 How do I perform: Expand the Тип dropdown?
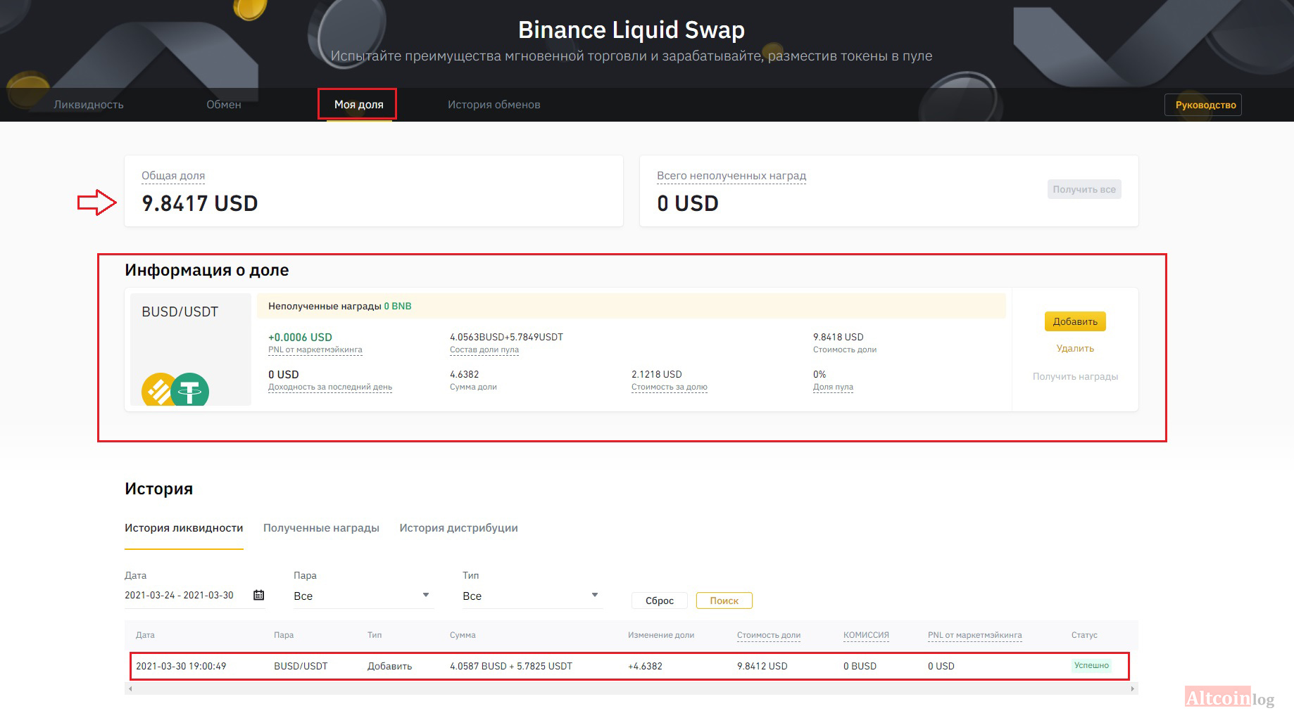531,596
